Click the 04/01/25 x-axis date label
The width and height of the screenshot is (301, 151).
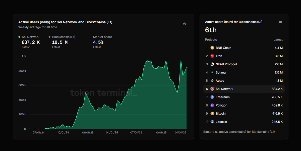(112, 133)
